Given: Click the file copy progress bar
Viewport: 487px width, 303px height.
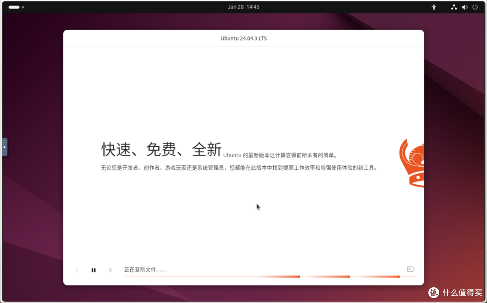Looking at the screenshot, I should click(x=270, y=276).
